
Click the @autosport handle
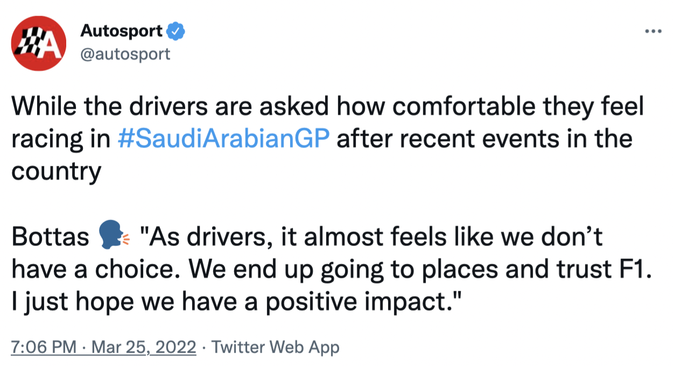[125, 54]
